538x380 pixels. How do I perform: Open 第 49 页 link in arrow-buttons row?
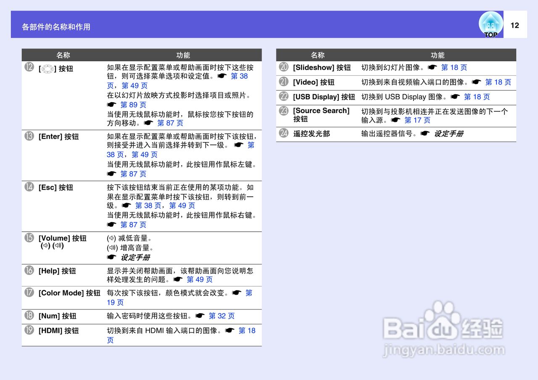pos(134,86)
